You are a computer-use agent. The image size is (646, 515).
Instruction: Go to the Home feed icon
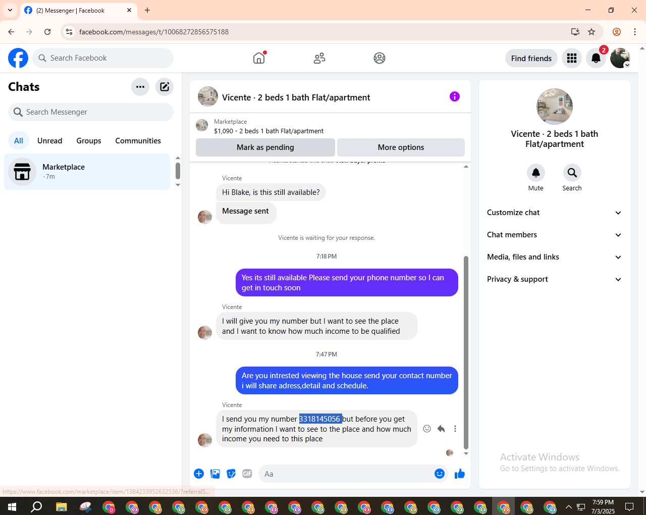click(x=259, y=58)
